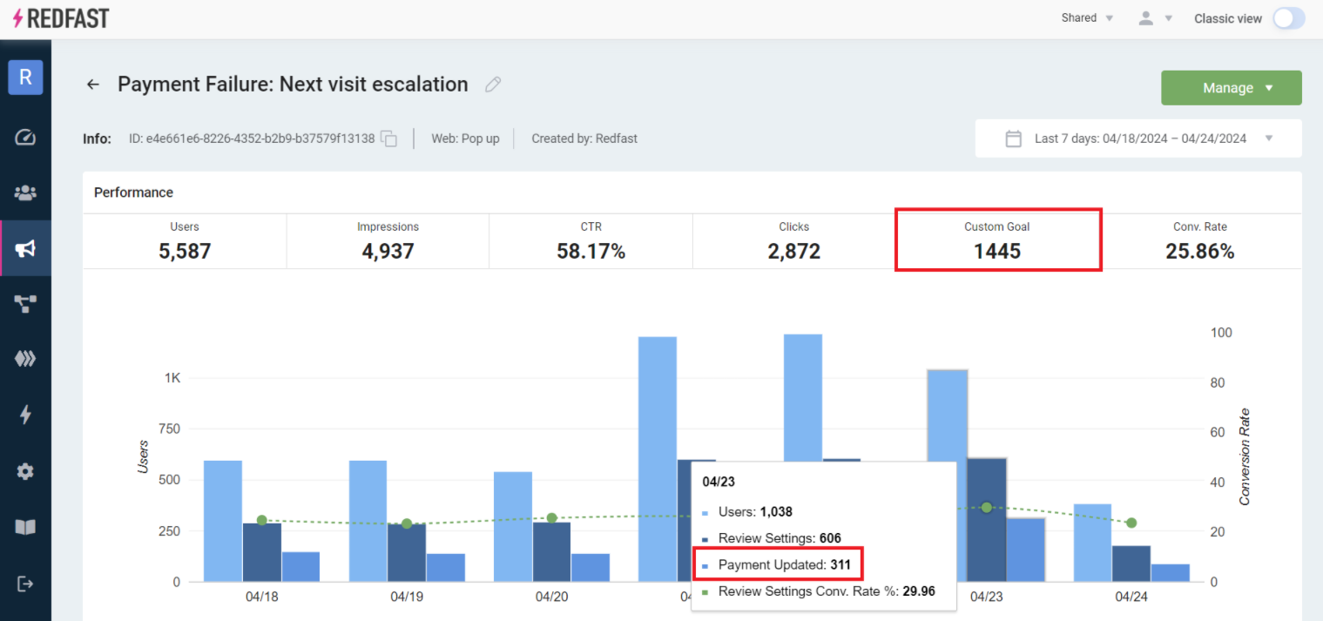
Task: Click the logout icon in sidebar
Action: coord(25,583)
